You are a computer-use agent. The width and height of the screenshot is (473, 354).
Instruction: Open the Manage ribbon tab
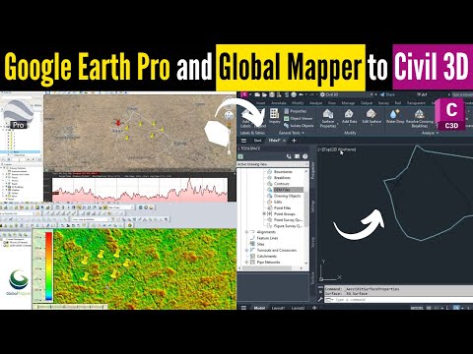pyautogui.click(x=348, y=103)
